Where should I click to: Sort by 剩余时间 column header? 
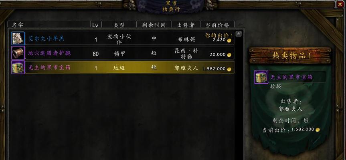tap(154, 24)
